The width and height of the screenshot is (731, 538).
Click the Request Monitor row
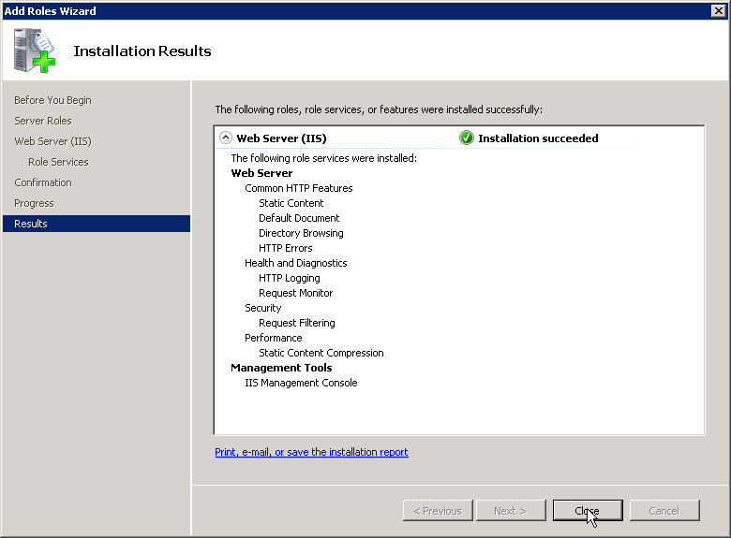(x=295, y=293)
